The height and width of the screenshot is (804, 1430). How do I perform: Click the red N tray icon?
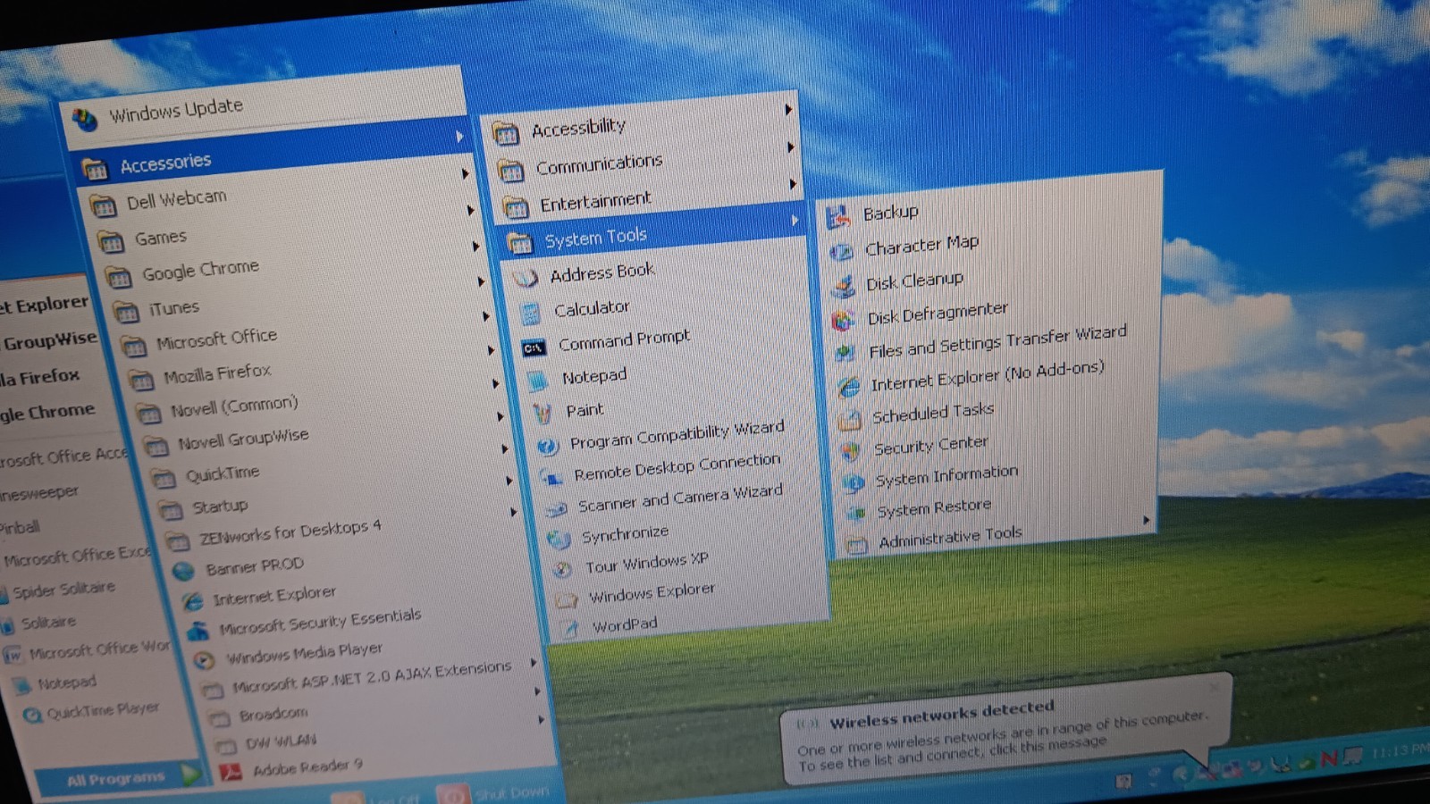pyautogui.click(x=1329, y=758)
